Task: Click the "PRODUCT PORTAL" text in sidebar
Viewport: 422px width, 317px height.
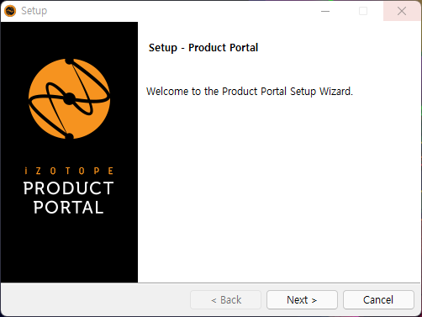Action: click(x=69, y=198)
